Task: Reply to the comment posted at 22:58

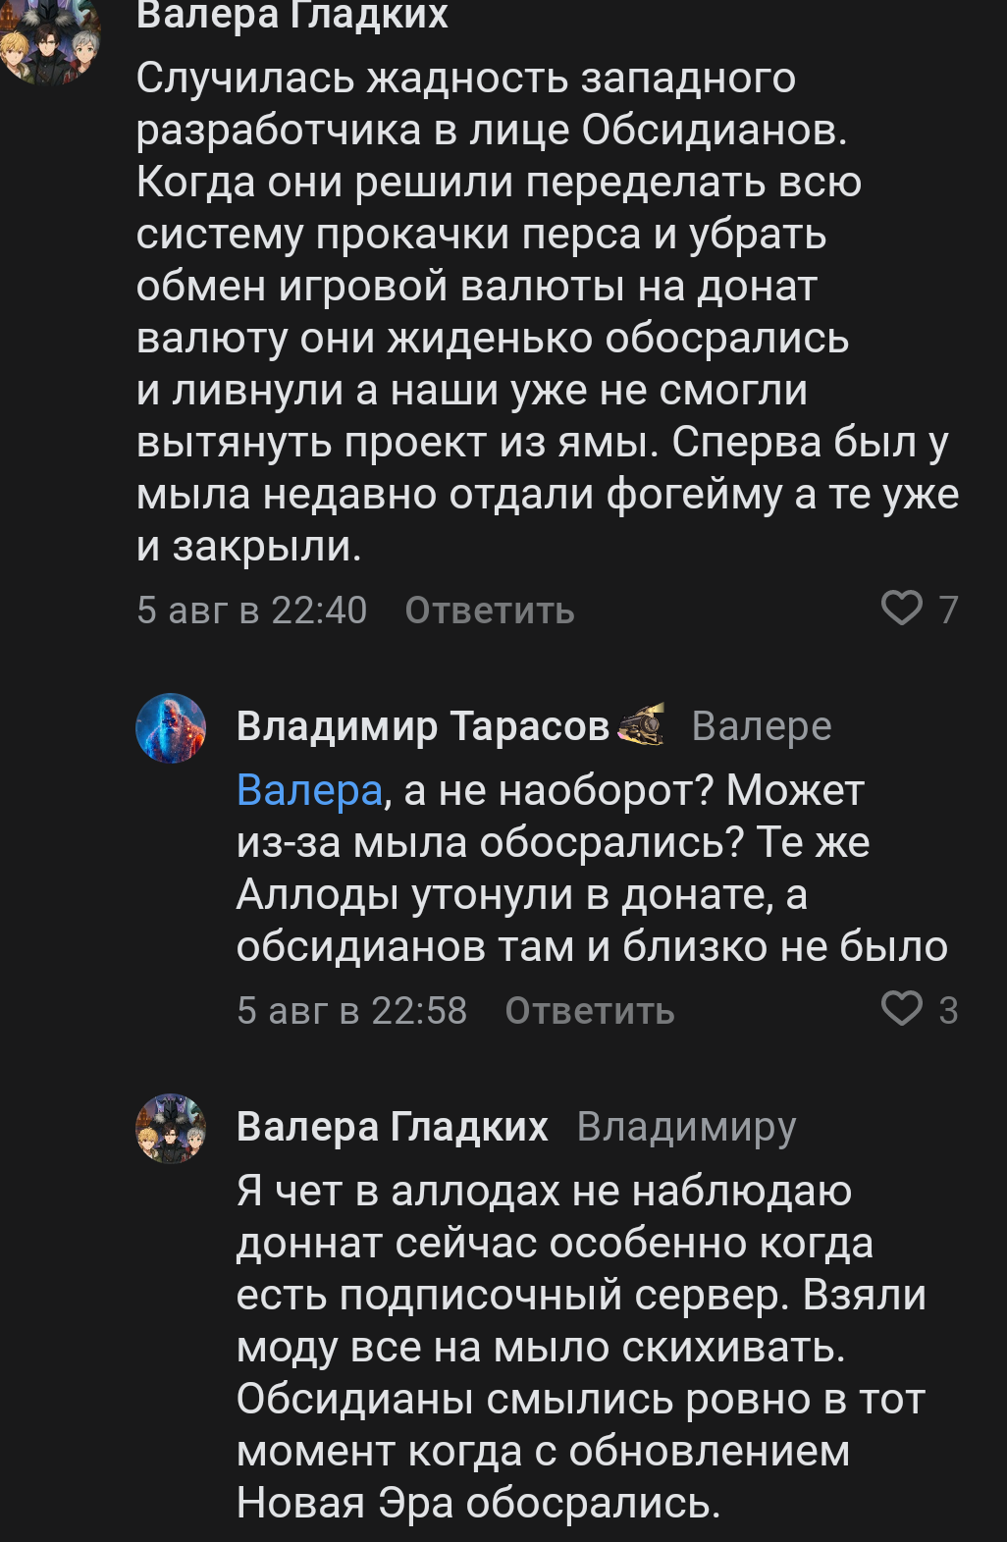Action: pos(589,1011)
